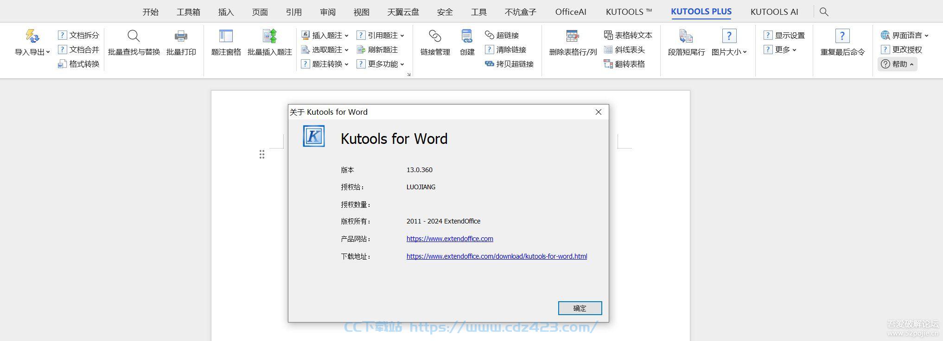
Task: Switch to the 页面 tab
Action: (x=260, y=12)
